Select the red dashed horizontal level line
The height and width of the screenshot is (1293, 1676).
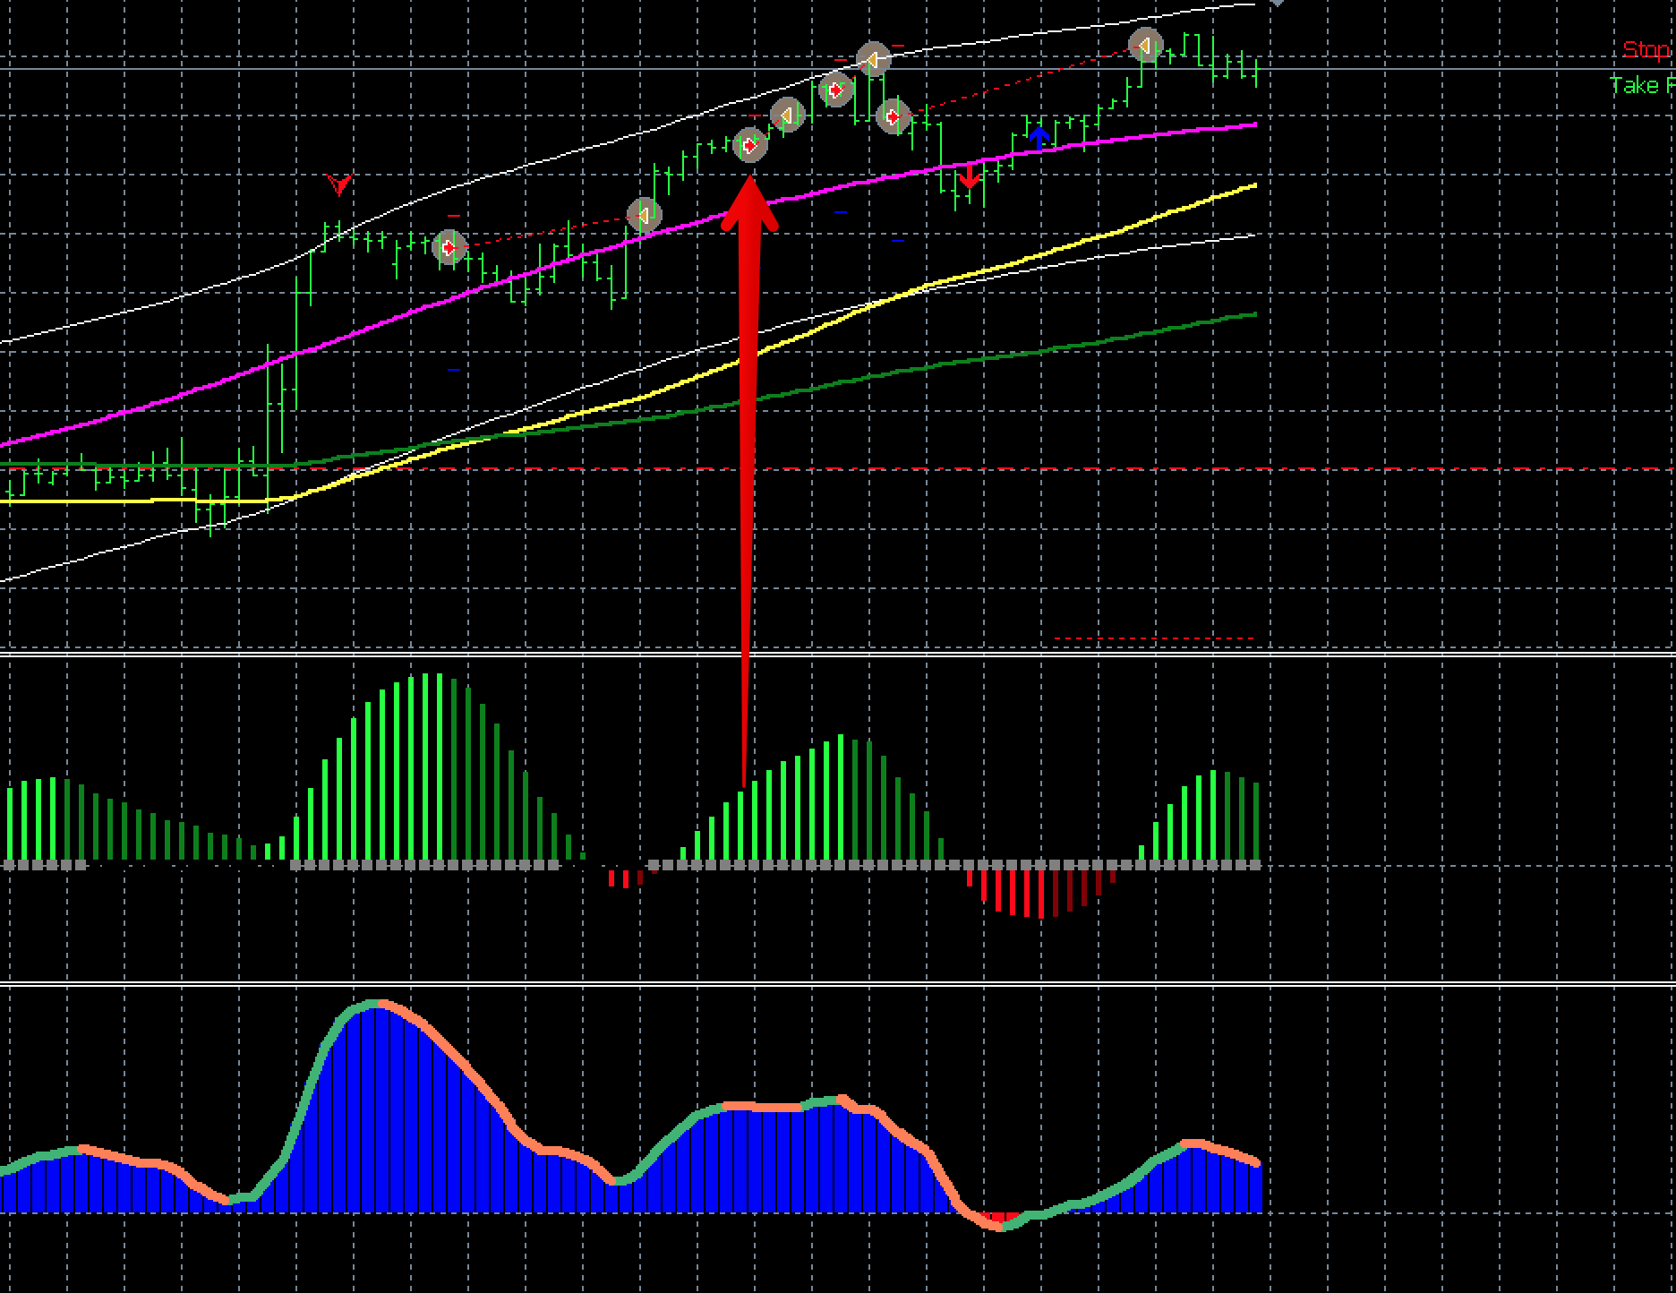(x=838, y=468)
